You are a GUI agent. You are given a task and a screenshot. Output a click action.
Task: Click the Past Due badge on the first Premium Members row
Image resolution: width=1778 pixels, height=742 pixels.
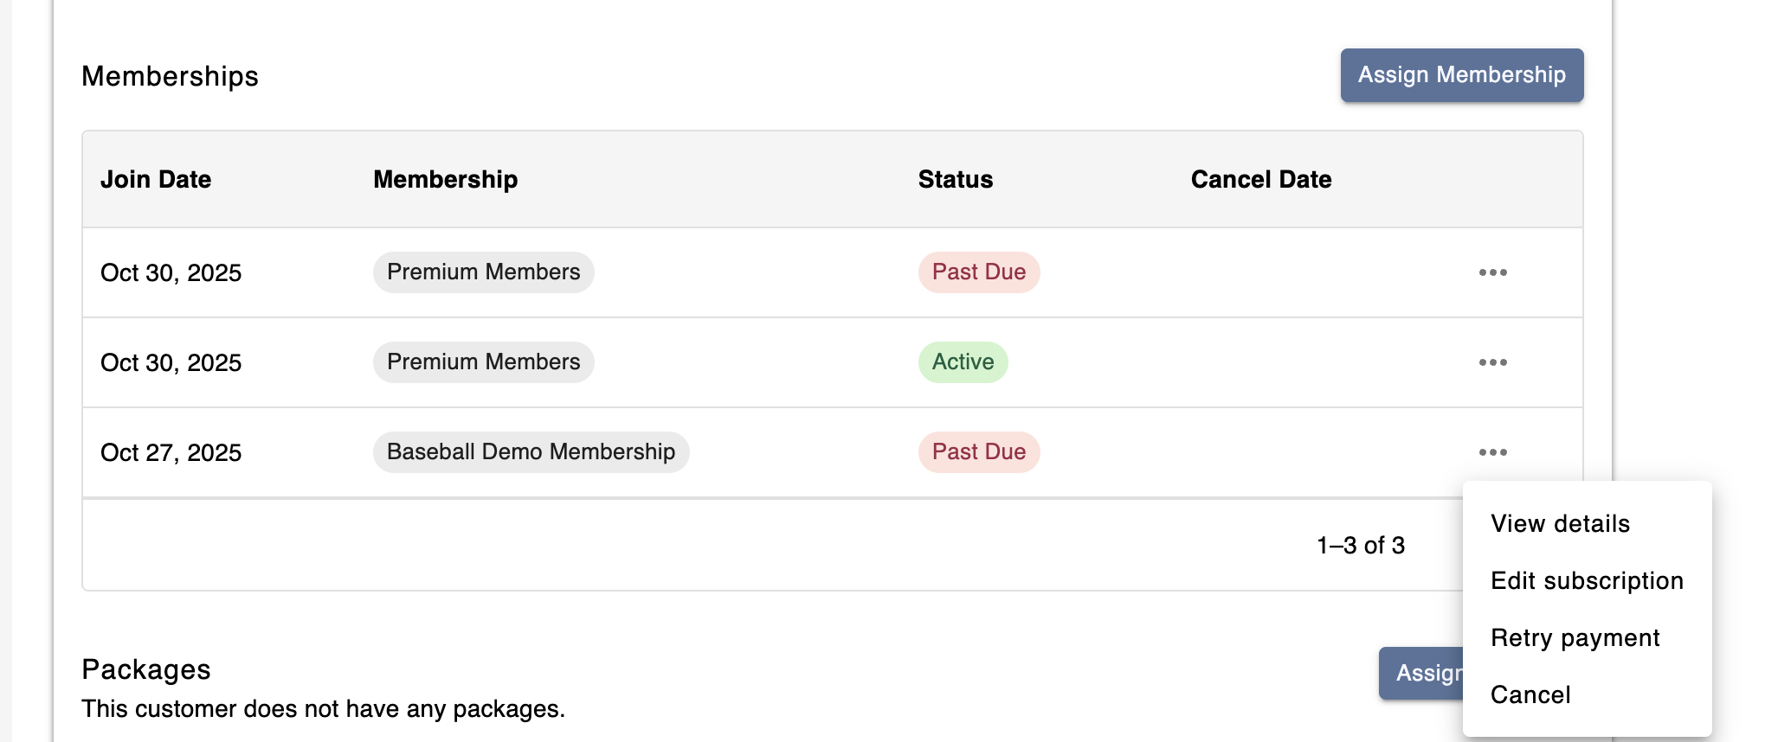978,272
